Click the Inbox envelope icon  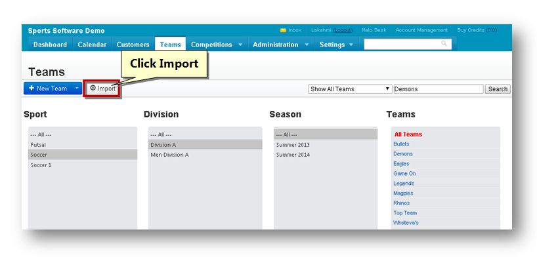click(x=283, y=30)
